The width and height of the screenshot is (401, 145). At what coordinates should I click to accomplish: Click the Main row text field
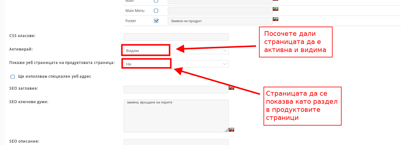[x=220, y=1]
